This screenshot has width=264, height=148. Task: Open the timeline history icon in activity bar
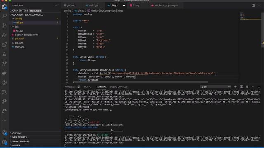point(5,82)
